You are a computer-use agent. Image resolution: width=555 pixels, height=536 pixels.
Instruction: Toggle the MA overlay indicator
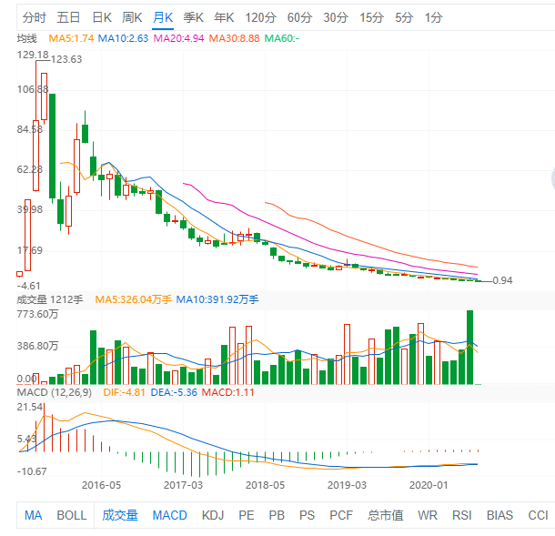(x=34, y=515)
